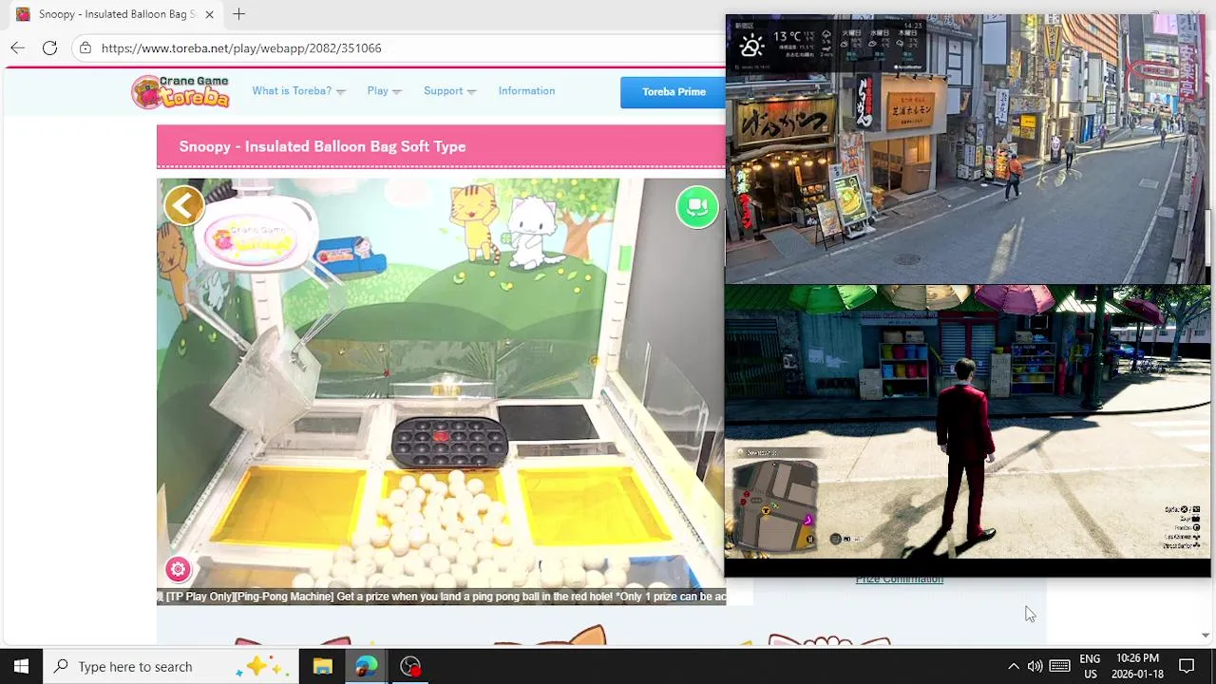Click the address bar with toreba.net URL
The width and height of the screenshot is (1216, 684).
point(399,47)
